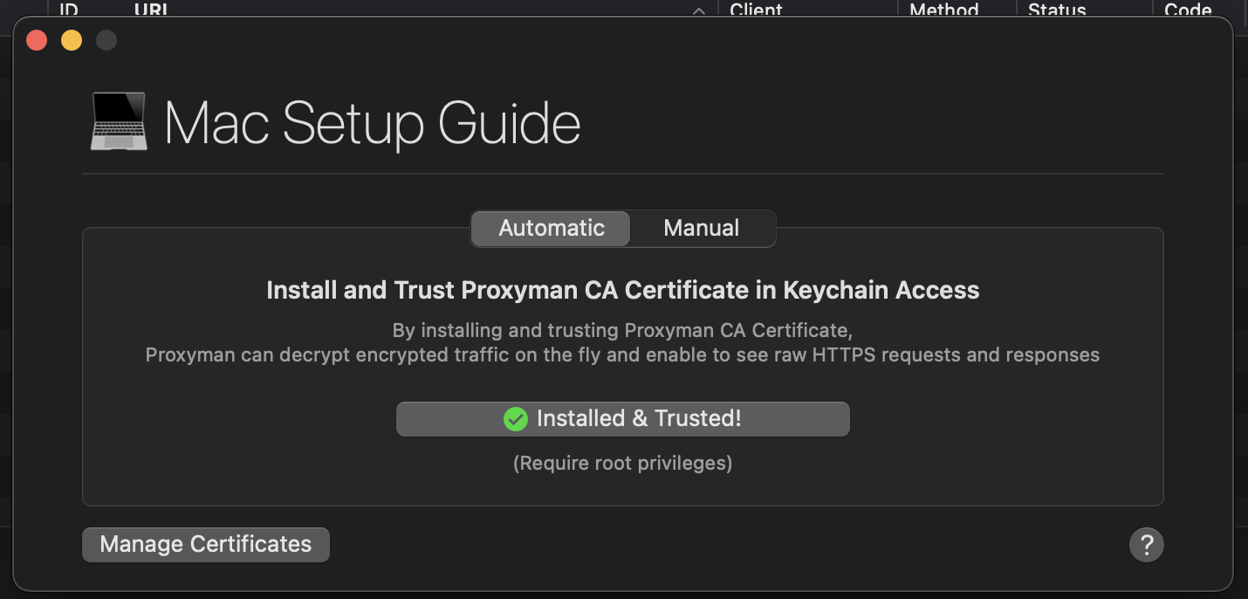Sort by the ID column header

(69, 10)
